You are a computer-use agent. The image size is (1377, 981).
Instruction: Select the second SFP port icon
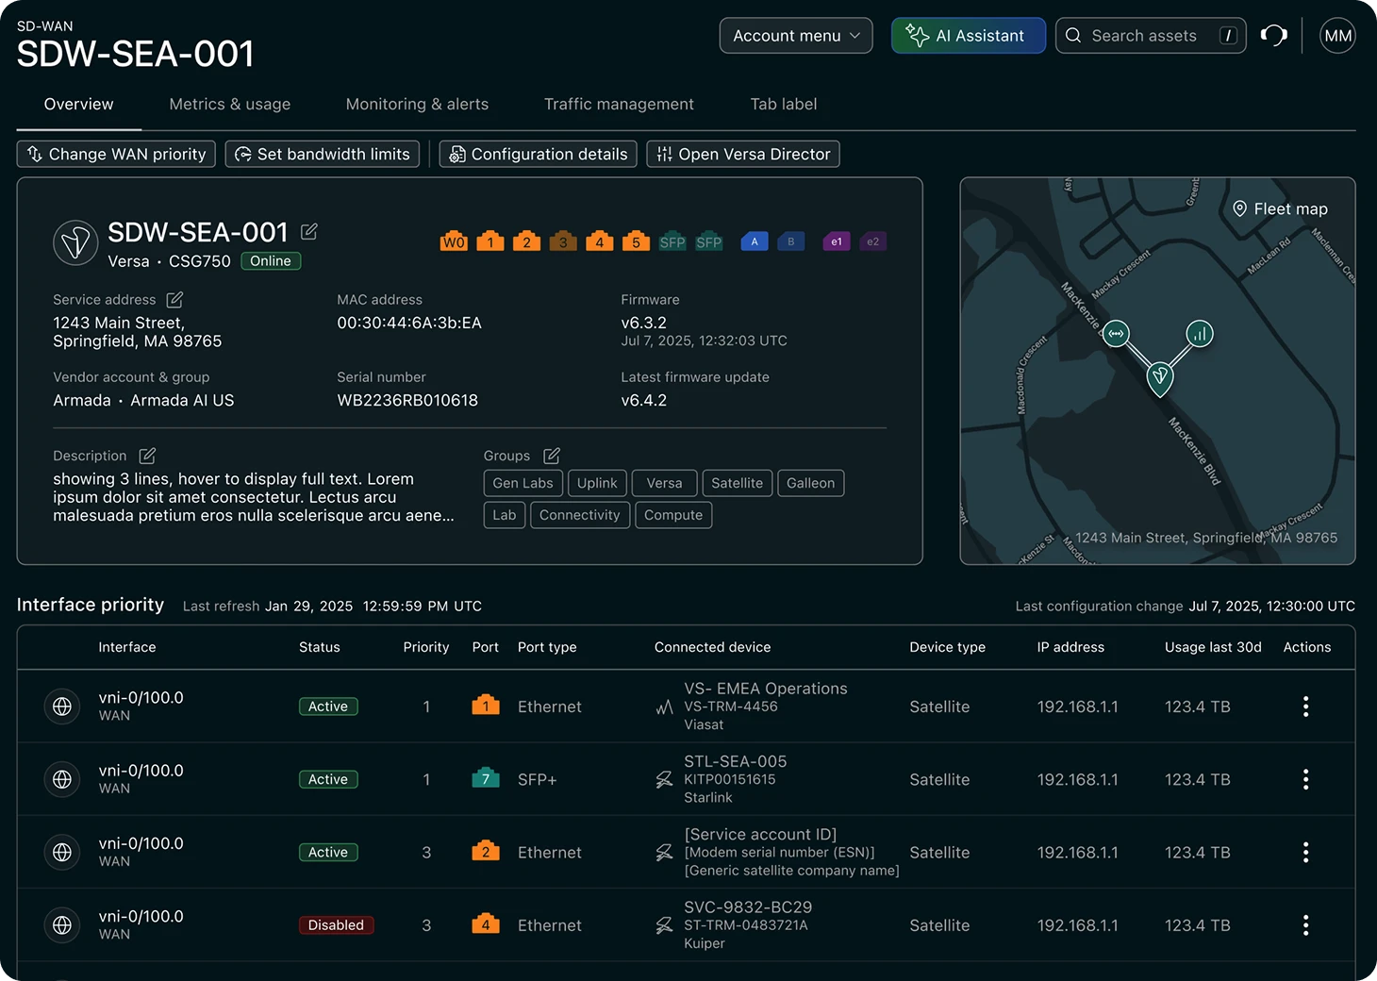[x=708, y=241]
